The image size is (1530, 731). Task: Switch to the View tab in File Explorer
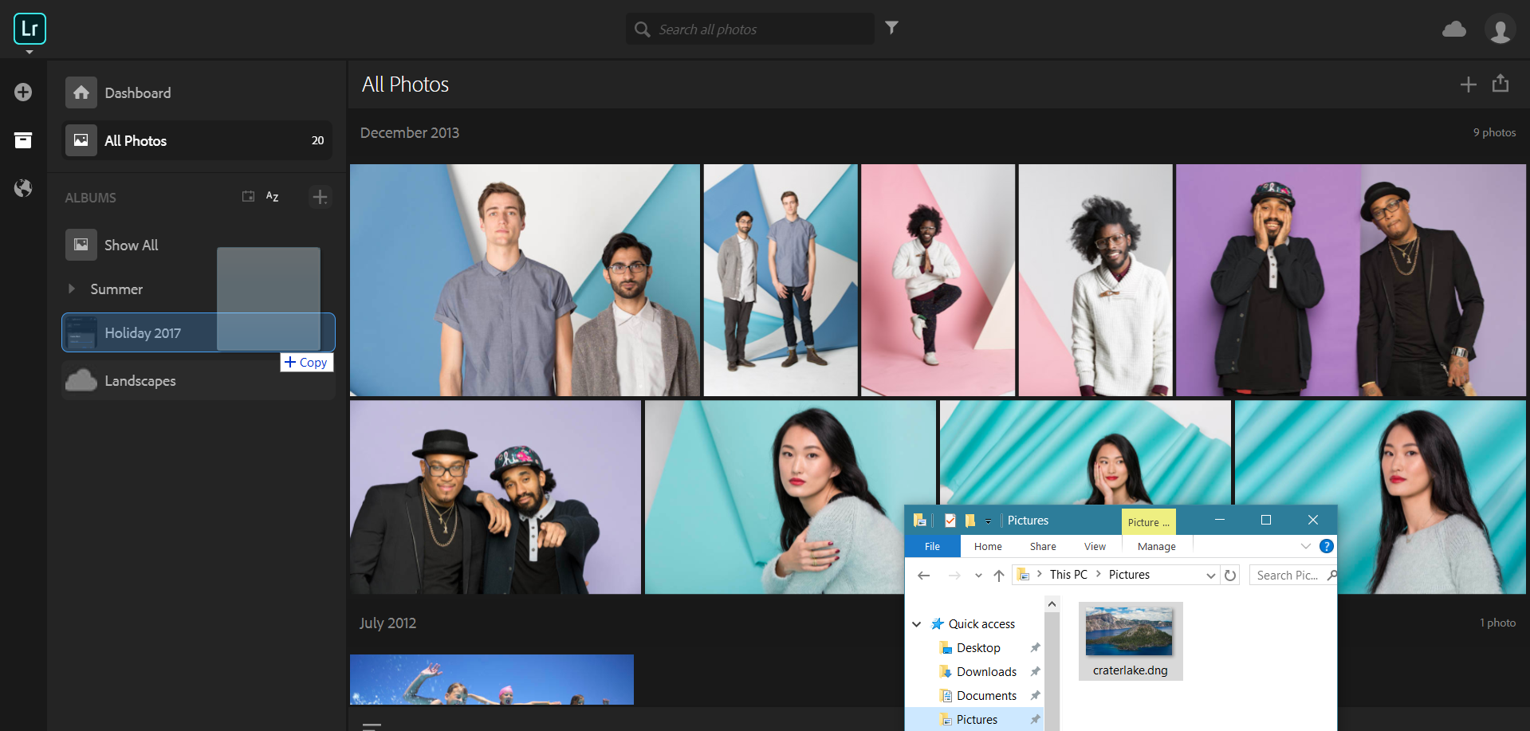1094,546
